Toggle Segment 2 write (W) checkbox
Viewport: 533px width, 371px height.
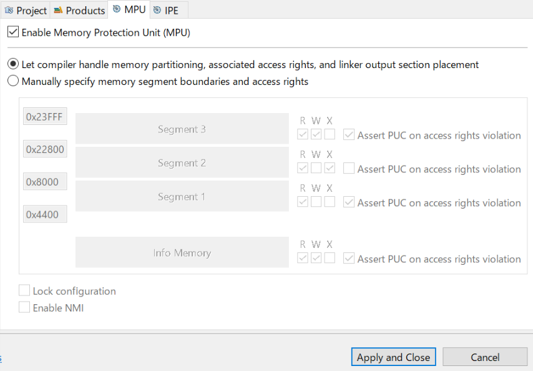(316, 167)
